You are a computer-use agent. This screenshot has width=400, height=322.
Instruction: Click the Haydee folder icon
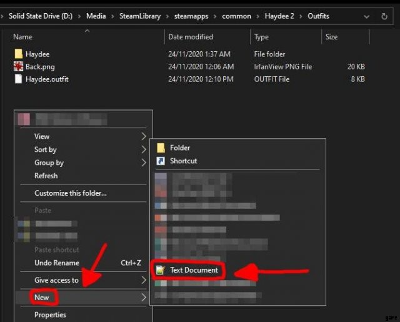click(x=18, y=54)
